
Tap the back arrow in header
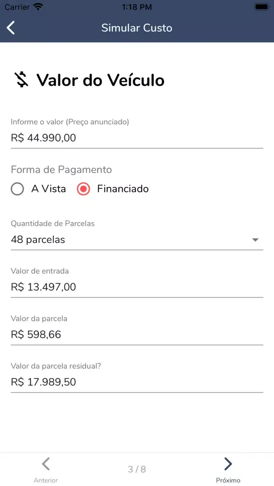point(11,28)
